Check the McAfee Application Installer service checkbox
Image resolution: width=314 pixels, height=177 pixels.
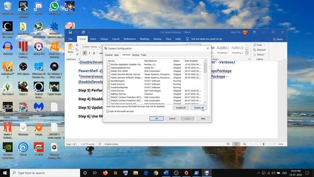pos(109,64)
